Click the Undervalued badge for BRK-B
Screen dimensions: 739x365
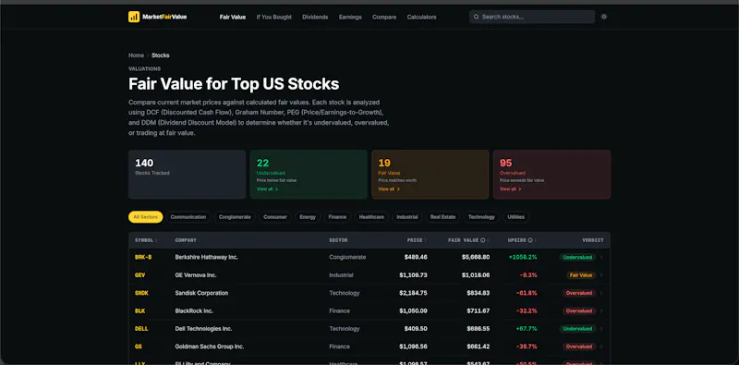pos(577,258)
